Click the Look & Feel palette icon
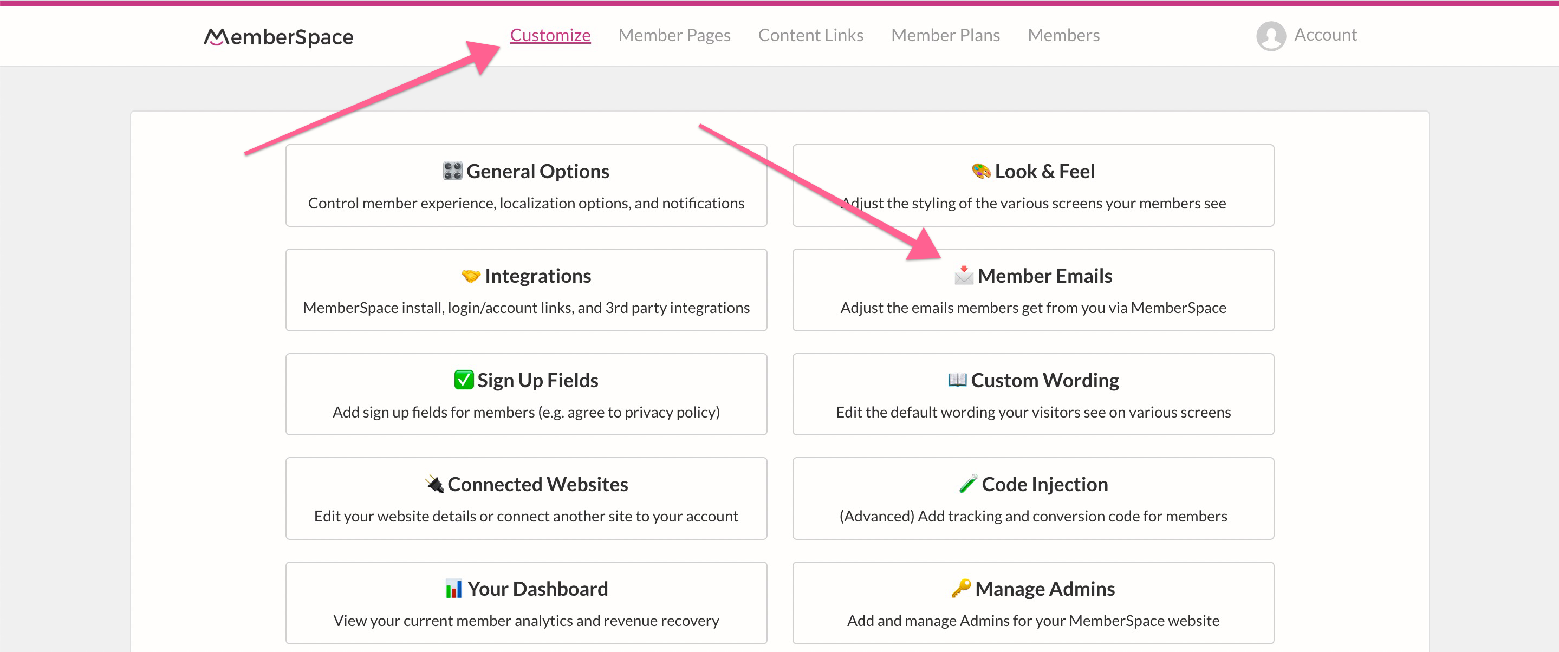Screen dimensions: 1559x652 tap(980, 171)
